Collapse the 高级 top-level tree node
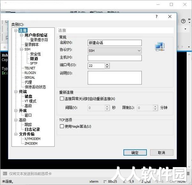The width and height of the screenshot is (192, 185). 16,120
